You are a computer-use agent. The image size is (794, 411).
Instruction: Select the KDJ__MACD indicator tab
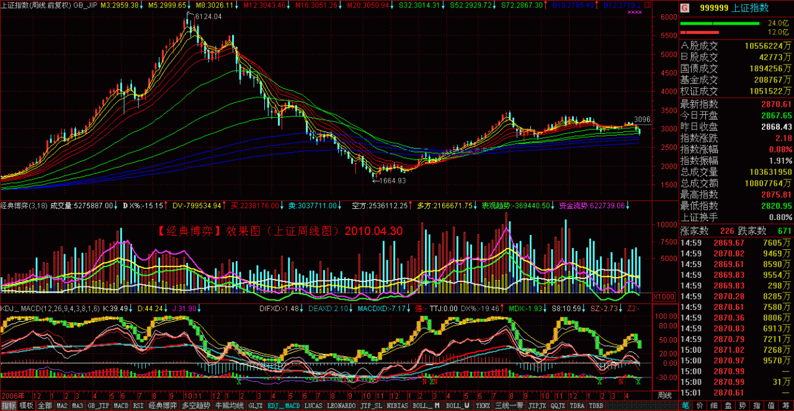283,406
